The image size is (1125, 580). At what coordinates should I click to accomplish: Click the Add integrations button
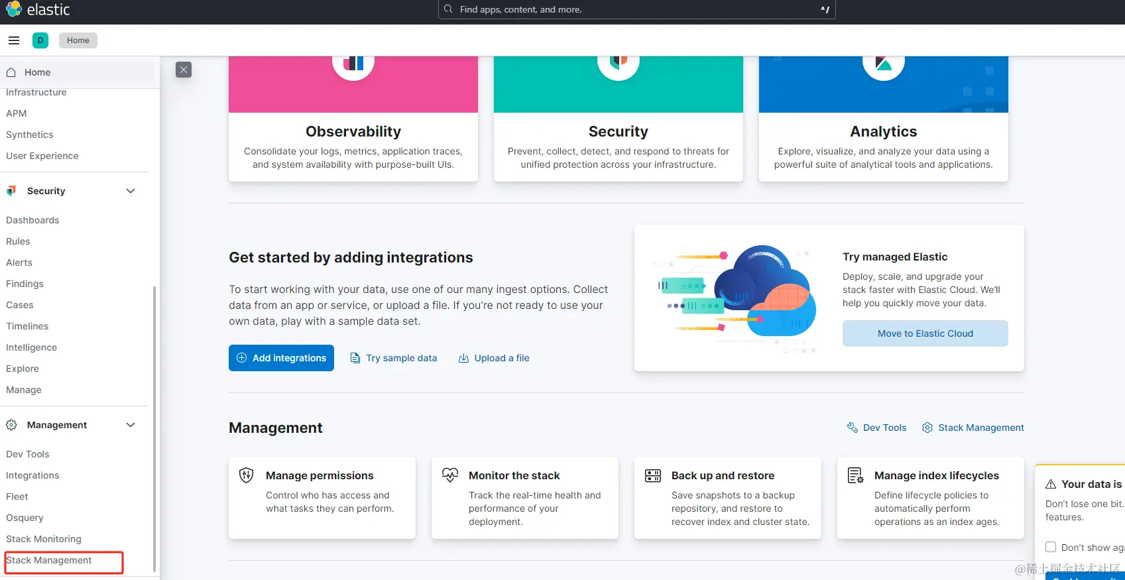tap(281, 358)
